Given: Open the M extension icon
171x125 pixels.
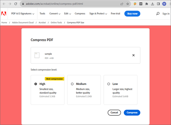Looking at the screenshot, I should tap(141, 4).
